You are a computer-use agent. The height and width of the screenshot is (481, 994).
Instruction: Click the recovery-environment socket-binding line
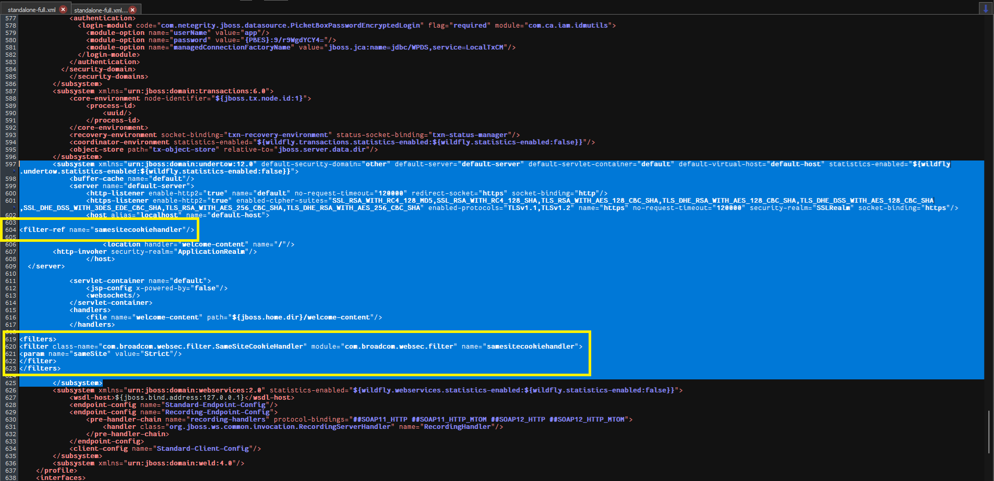point(295,135)
